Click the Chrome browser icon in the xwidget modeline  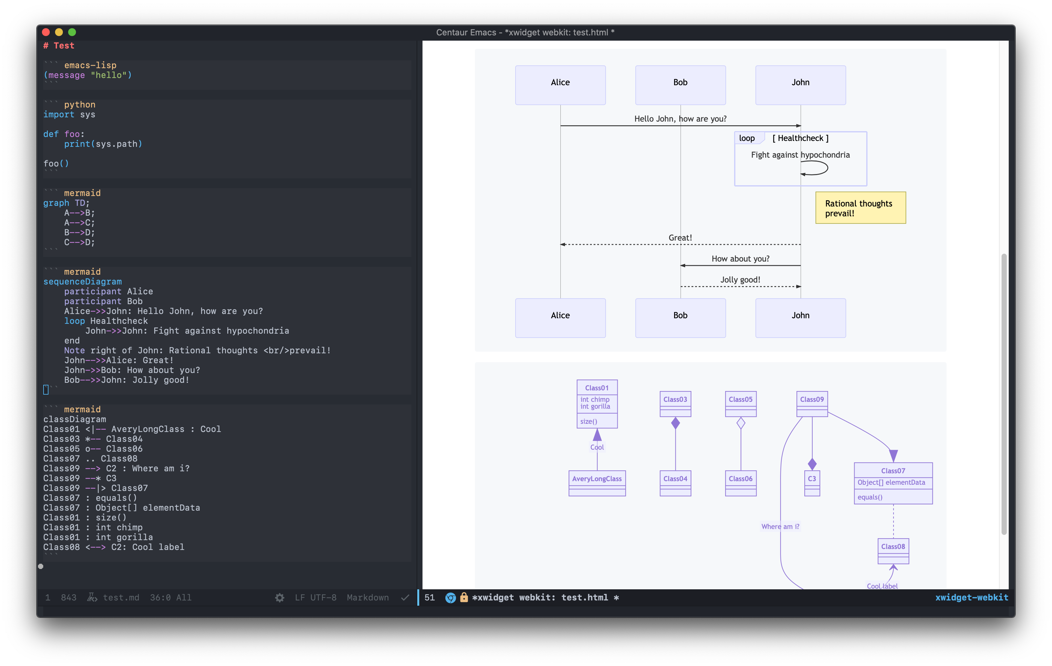point(450,597)
